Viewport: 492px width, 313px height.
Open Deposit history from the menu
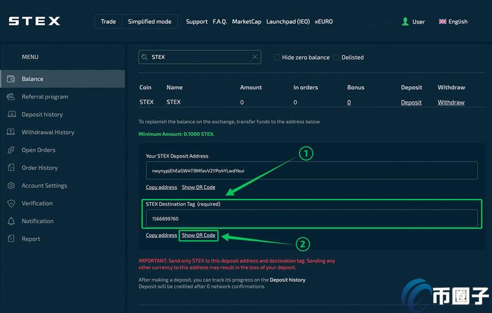click(x=42, y=115)
